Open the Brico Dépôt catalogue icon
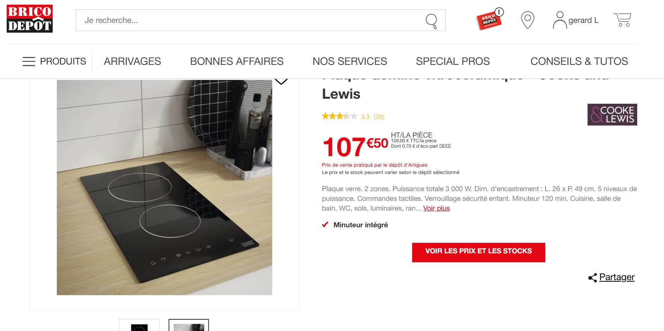Viewport: 664px width, 331px height. point(490,19)
